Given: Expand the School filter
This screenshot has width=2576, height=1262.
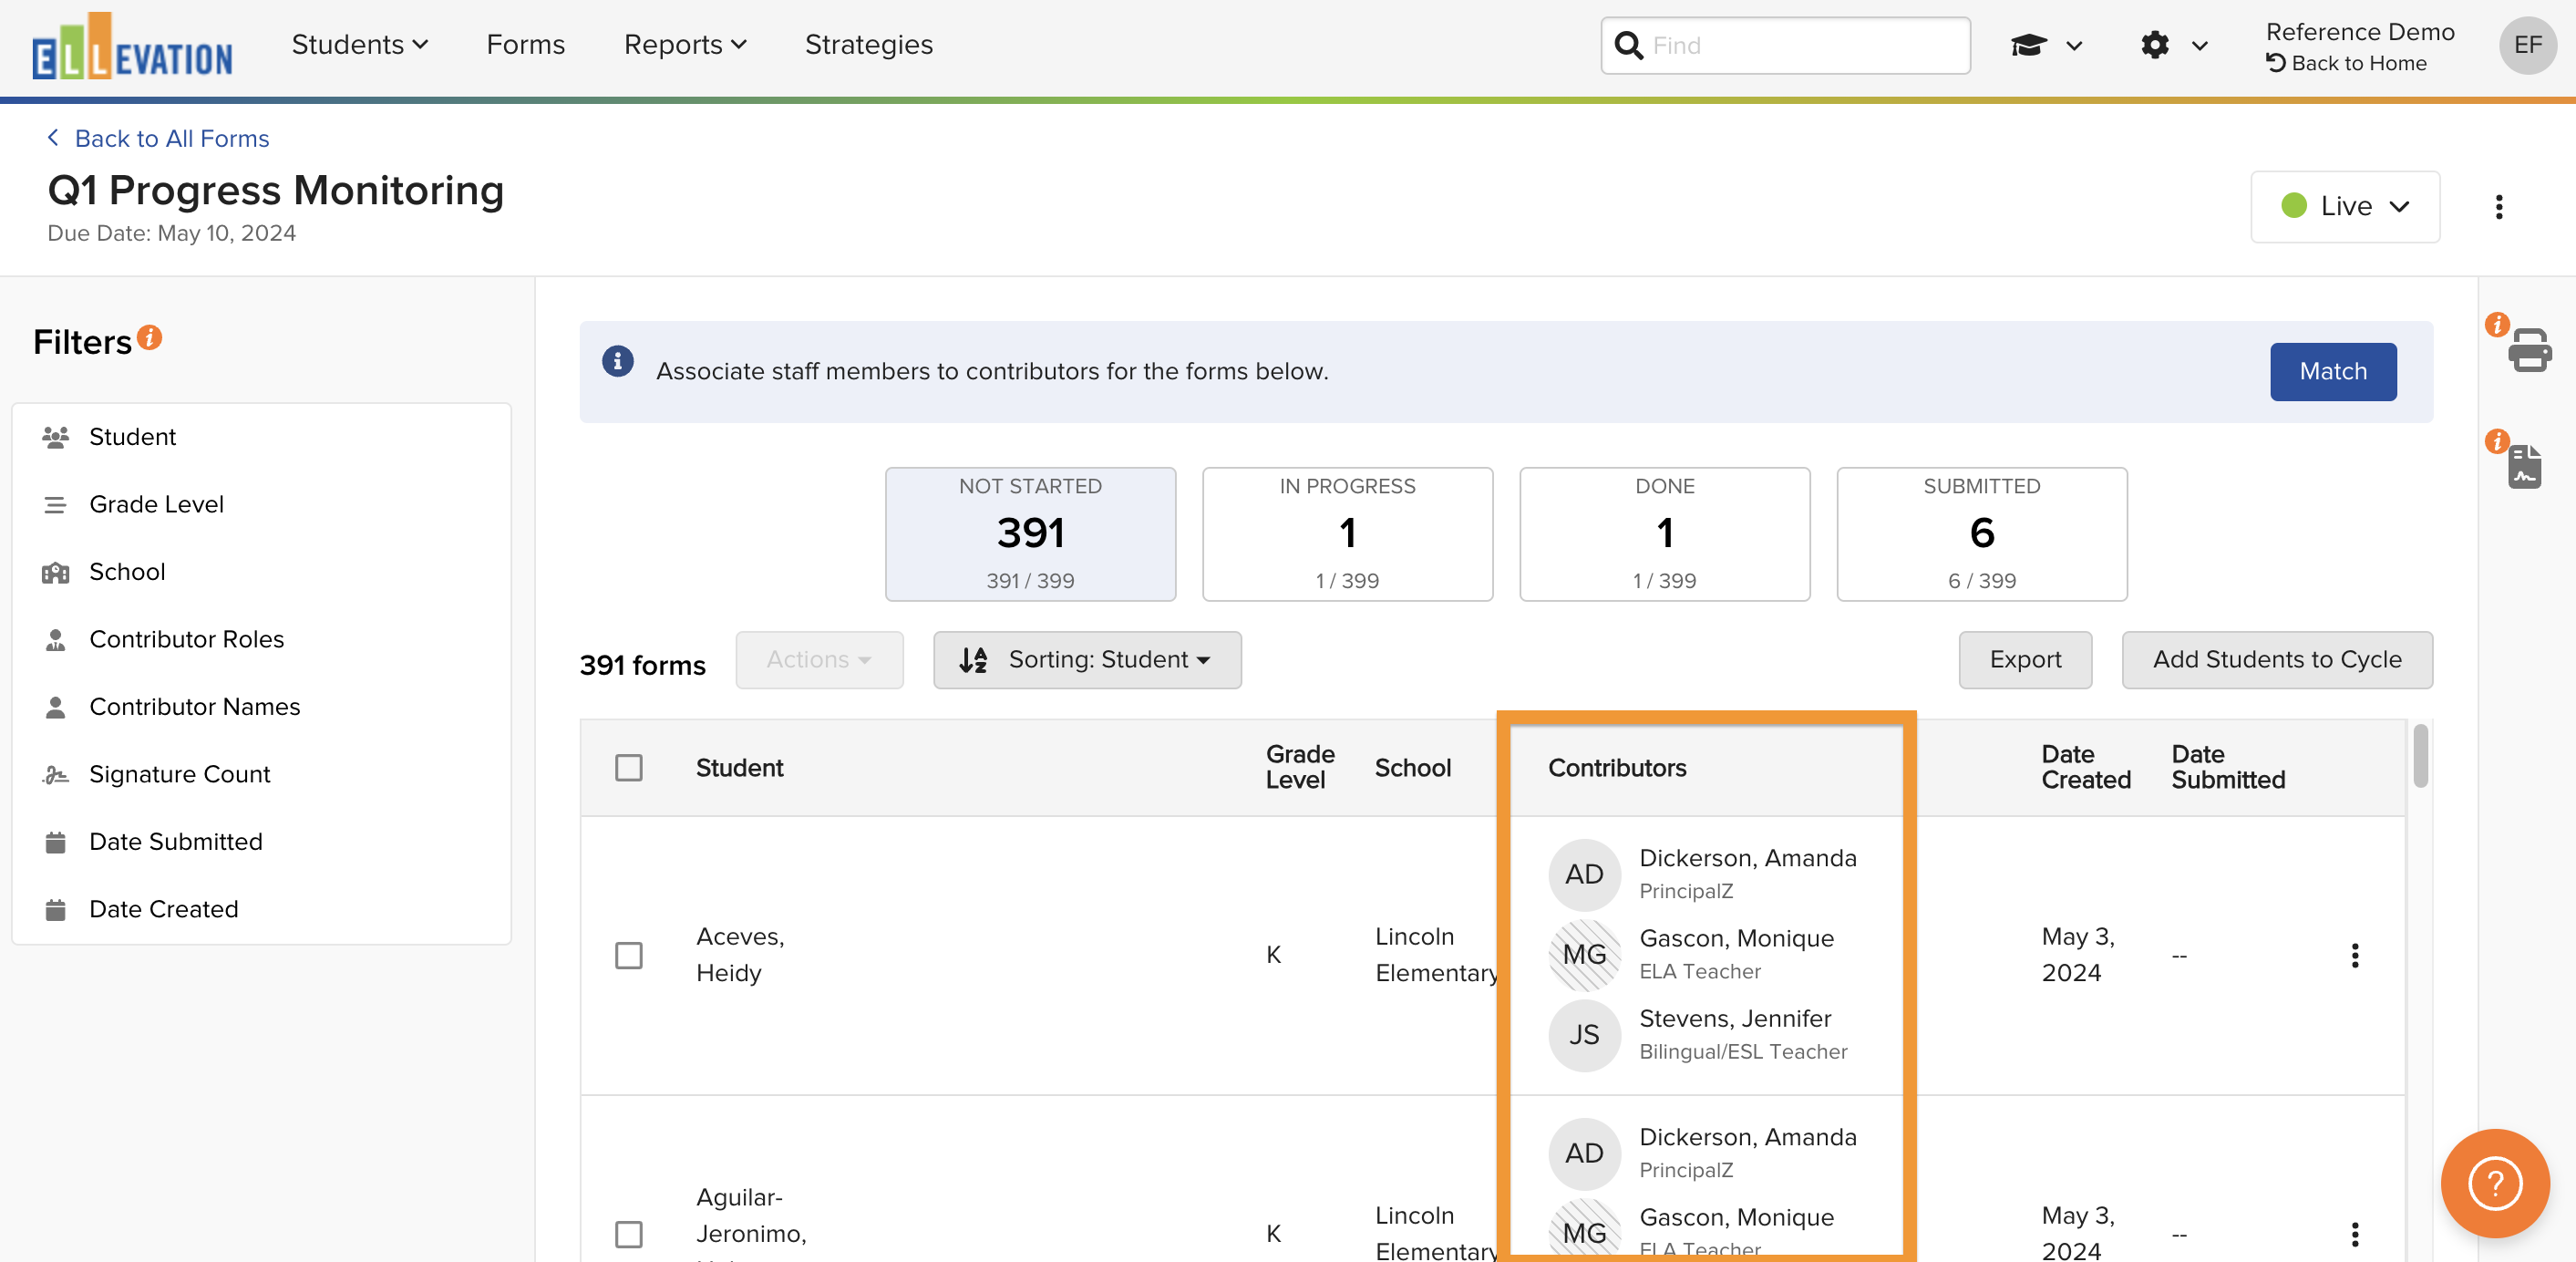Looking at the screenshot, I should pyautogui.click(x=261, y=572).
